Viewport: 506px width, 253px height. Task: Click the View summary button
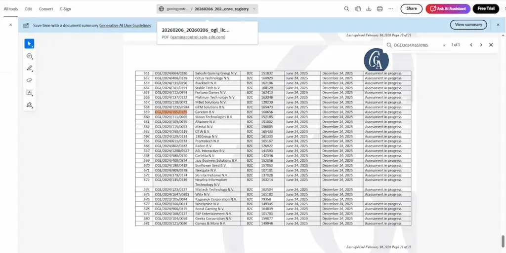468,25
